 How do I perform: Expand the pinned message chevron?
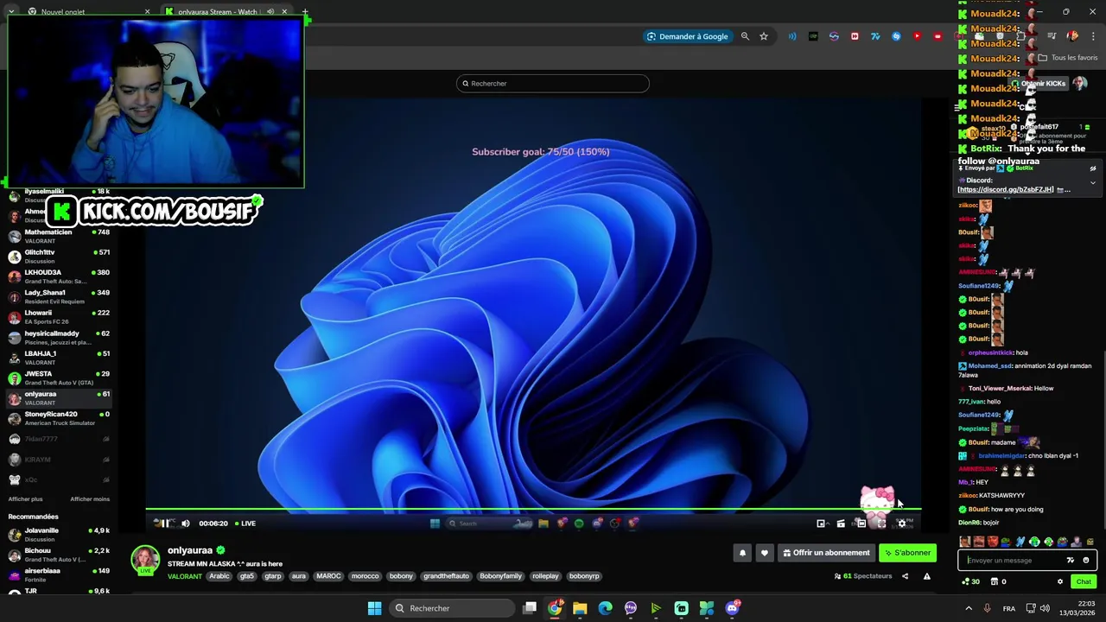point(1092,182)
